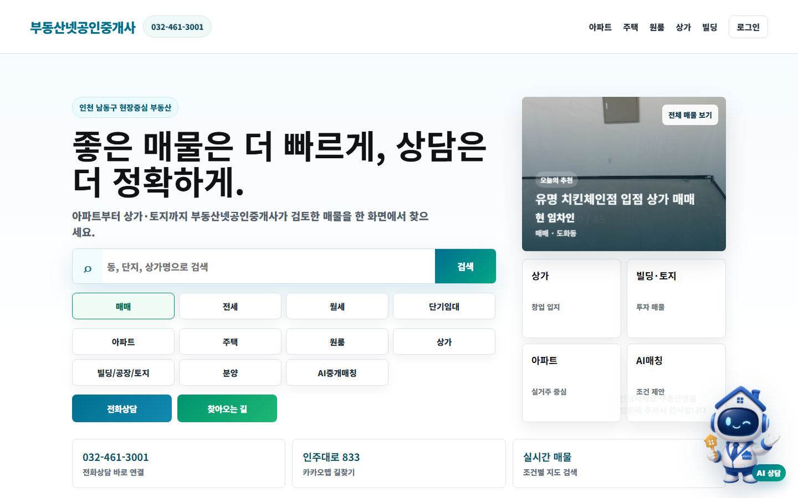The image size is (798, 498).
Task: Select the 단기임대 deal type option
Action: 444,306
